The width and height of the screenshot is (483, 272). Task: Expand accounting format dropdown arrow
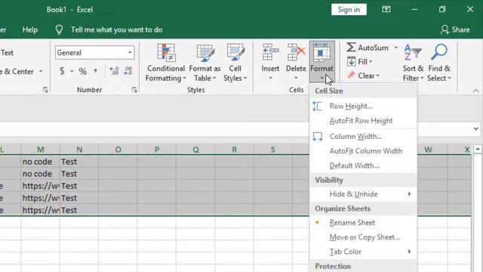72,71
